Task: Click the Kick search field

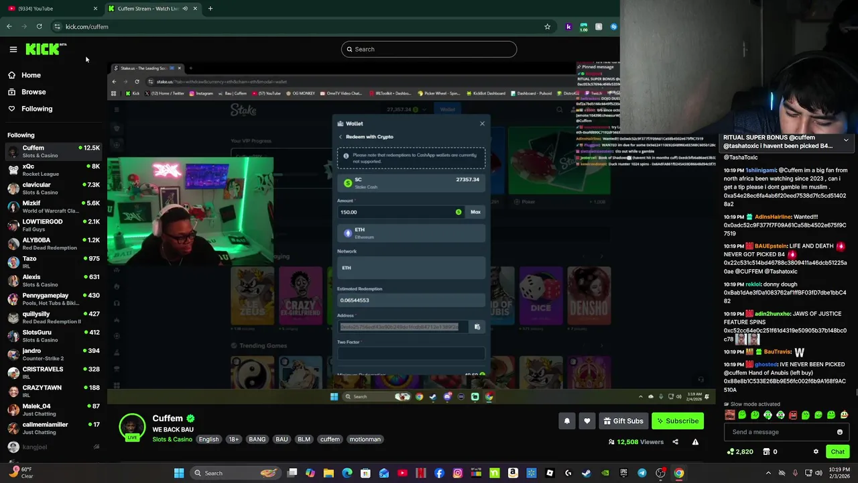Action: coord(429,49)
